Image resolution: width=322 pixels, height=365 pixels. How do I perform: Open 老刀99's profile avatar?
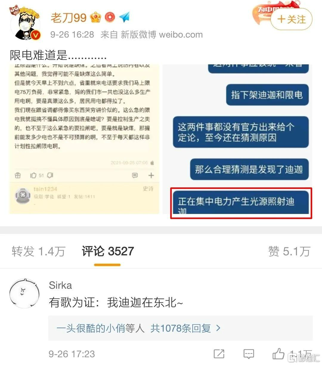click(x=26, y=24)
